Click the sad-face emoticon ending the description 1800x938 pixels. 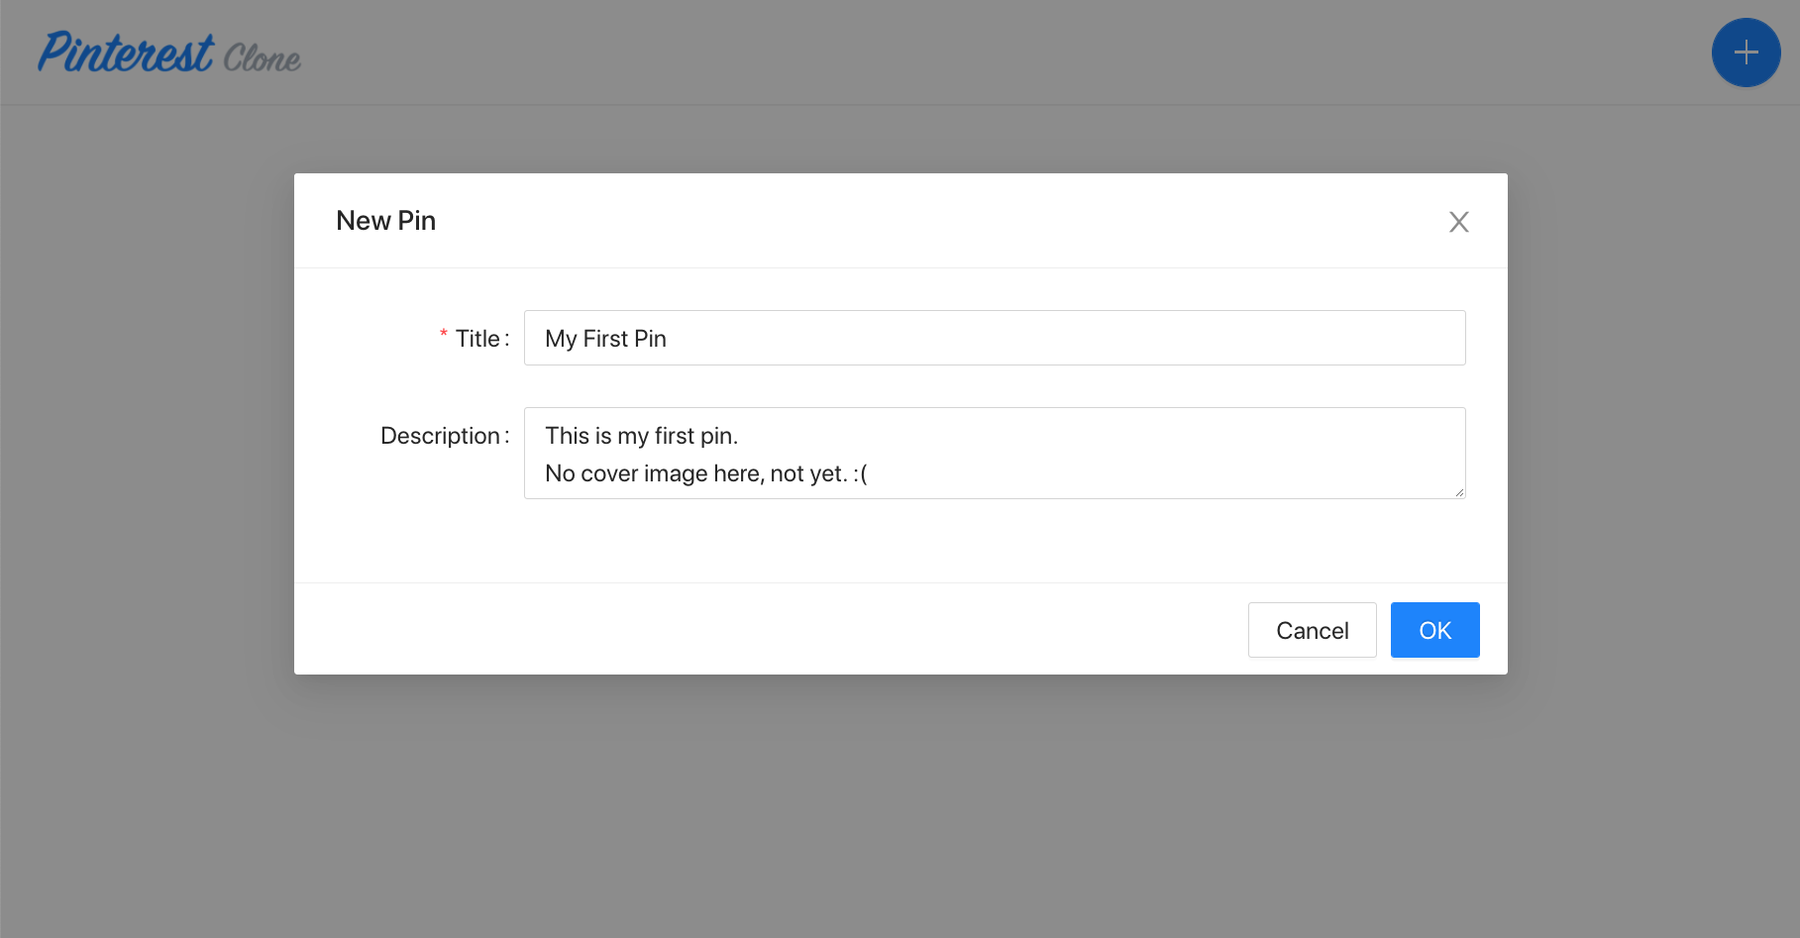tap(860, 473)
